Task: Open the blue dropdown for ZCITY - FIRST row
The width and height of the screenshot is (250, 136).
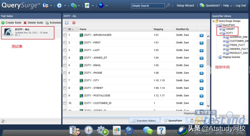Action: pos(201,43)
